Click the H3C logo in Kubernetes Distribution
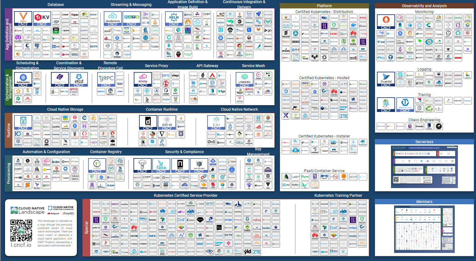The height and width of the screenshot is (261, 476). [334, 34]
